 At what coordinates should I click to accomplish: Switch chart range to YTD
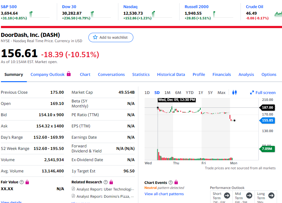(x=190, y=92)
